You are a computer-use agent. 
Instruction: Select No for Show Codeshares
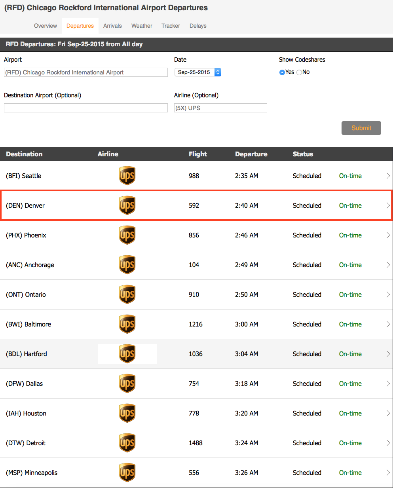(299, 72)
